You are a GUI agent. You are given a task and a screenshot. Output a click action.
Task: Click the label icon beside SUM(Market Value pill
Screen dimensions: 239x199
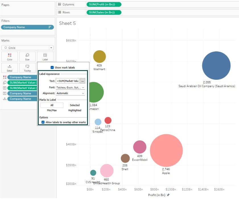coord(5,88)
